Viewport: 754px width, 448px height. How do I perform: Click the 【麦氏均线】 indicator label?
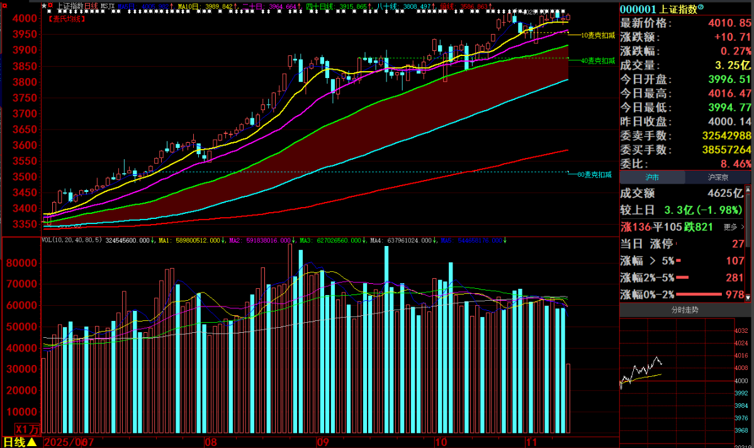(67, 19)
